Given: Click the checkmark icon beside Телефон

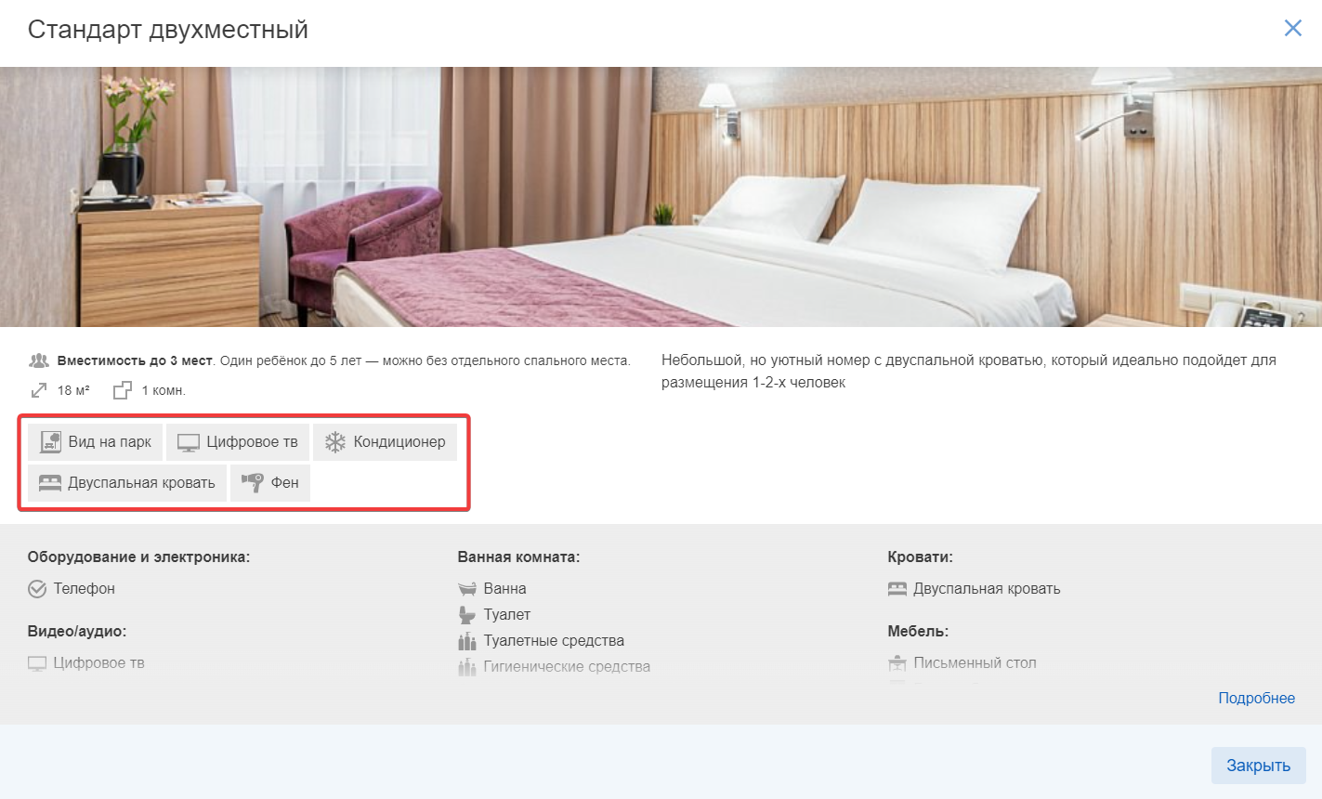Looking at the screenshot, I should click(37, 589).
